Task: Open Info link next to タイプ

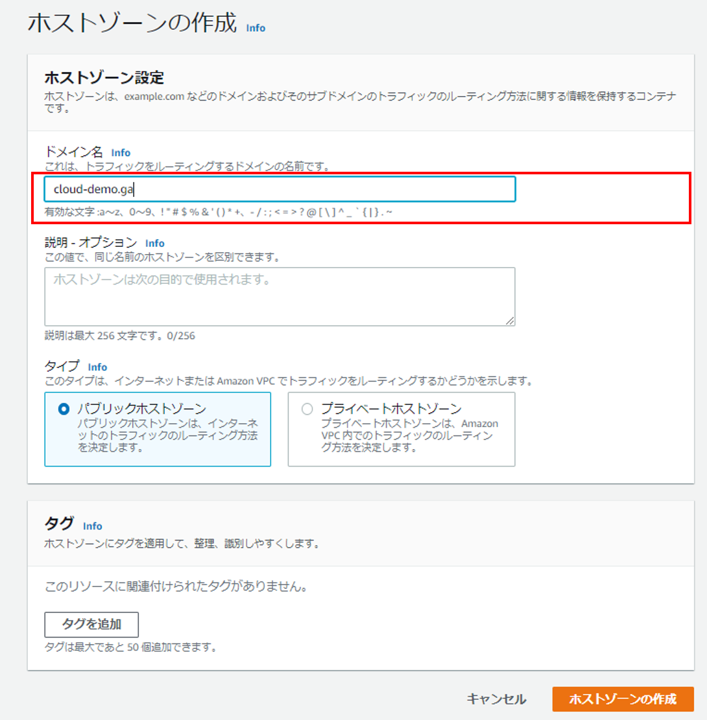Action: [x=97, y=367]
